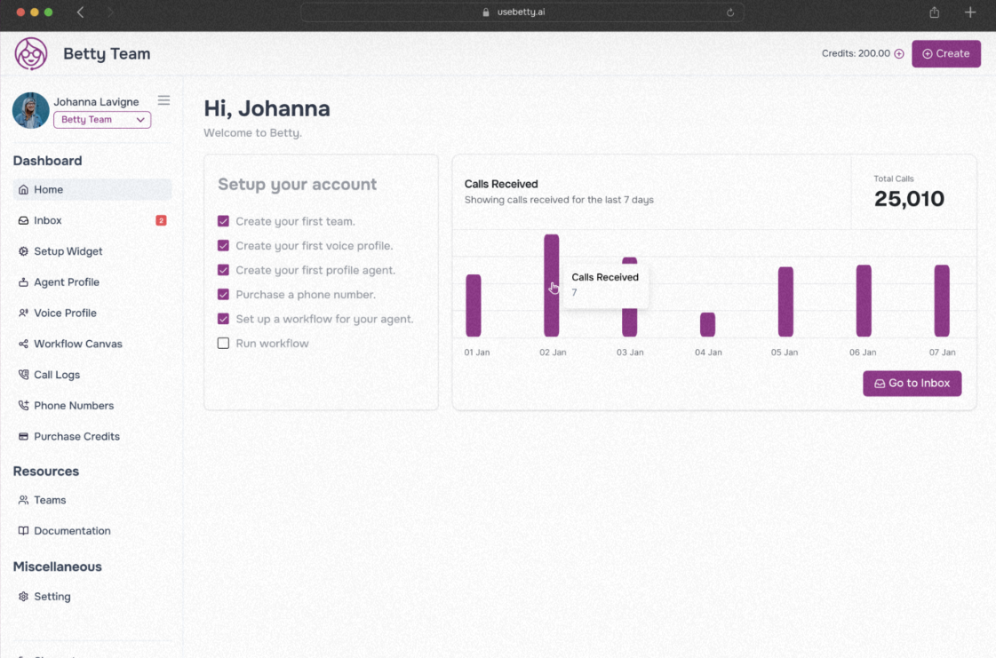The width and height of the screenshot is (996, 658).
Task: Click the browser share icon
Action: (935, 12)
